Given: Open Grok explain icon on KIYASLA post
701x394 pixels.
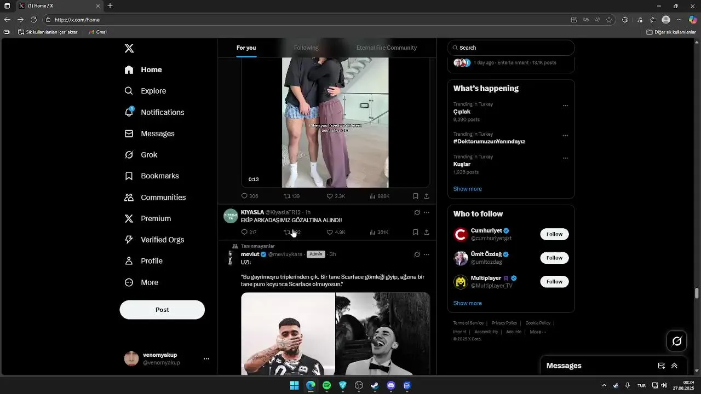Looking at the screenshot, I should pos(417,212).
